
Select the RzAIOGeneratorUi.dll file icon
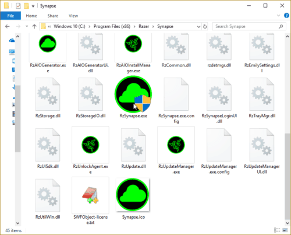90,46
